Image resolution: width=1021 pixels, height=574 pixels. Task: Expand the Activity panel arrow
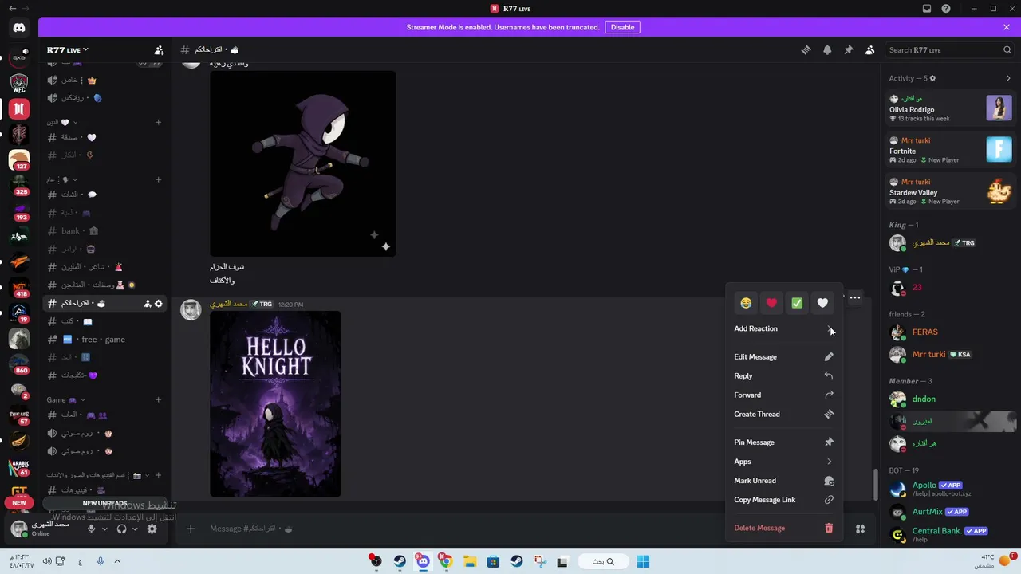[x=1008, y=78]
